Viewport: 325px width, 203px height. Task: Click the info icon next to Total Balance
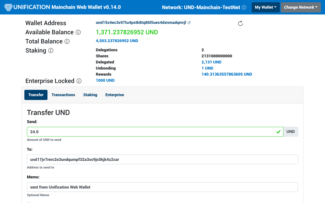[x=67, y=41]
